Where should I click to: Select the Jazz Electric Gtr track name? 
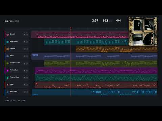pos(15,63)
